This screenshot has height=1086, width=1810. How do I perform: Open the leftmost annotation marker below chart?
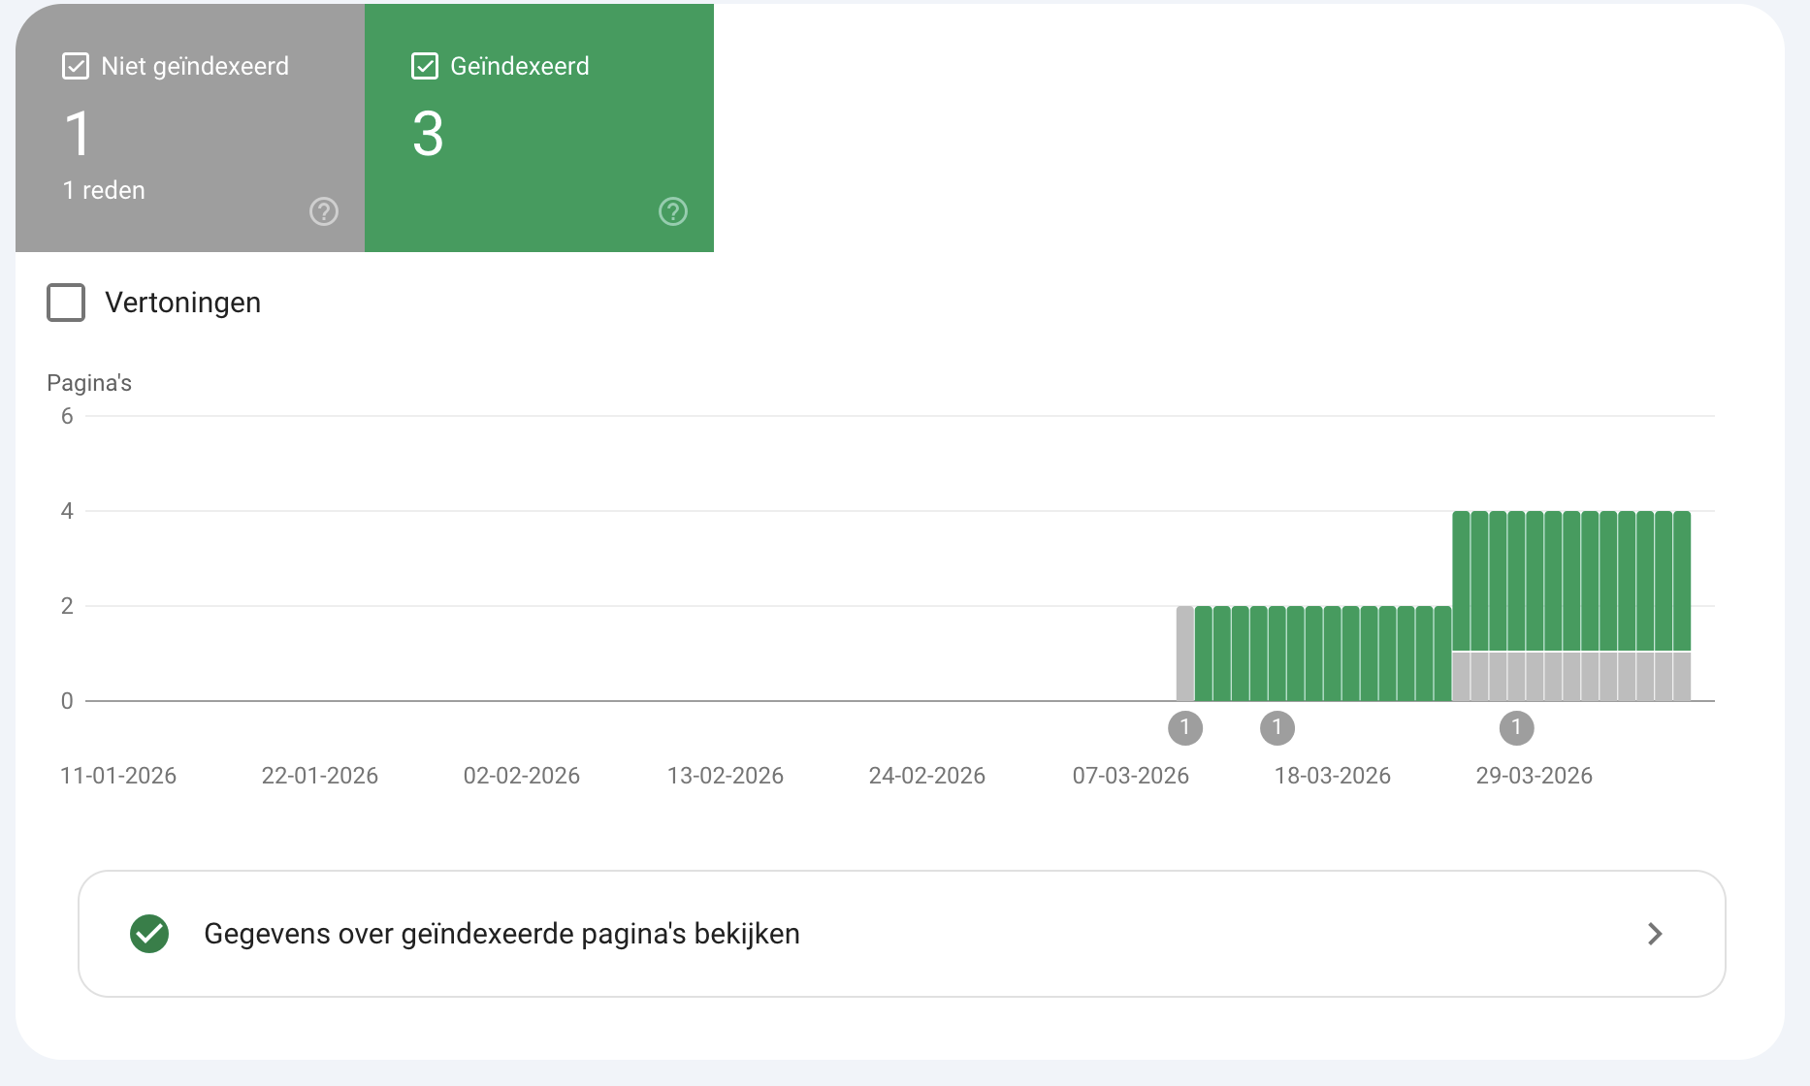pos(1184,727)
